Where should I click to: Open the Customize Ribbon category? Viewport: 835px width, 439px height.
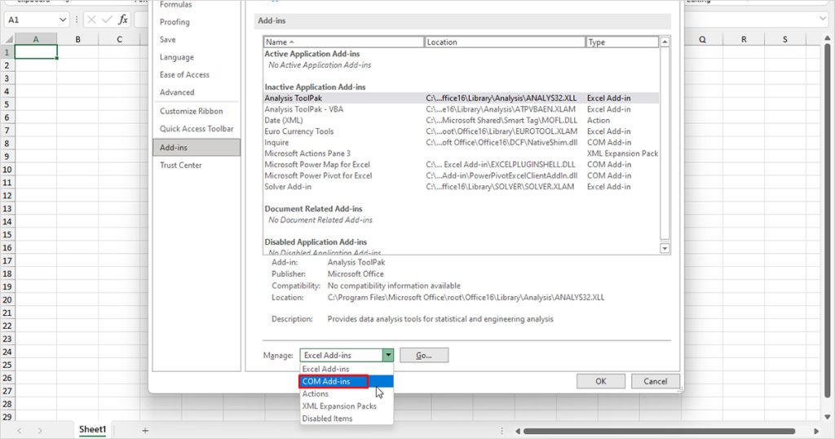tap(197, 111)
